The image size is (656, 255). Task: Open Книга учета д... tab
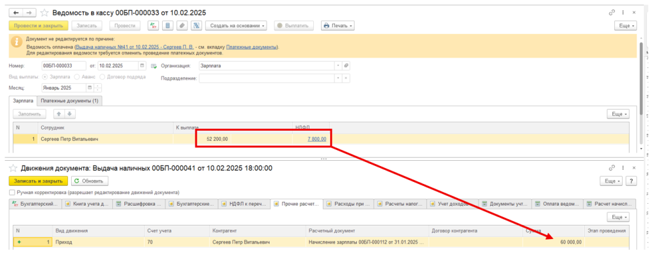click(88, 204)
